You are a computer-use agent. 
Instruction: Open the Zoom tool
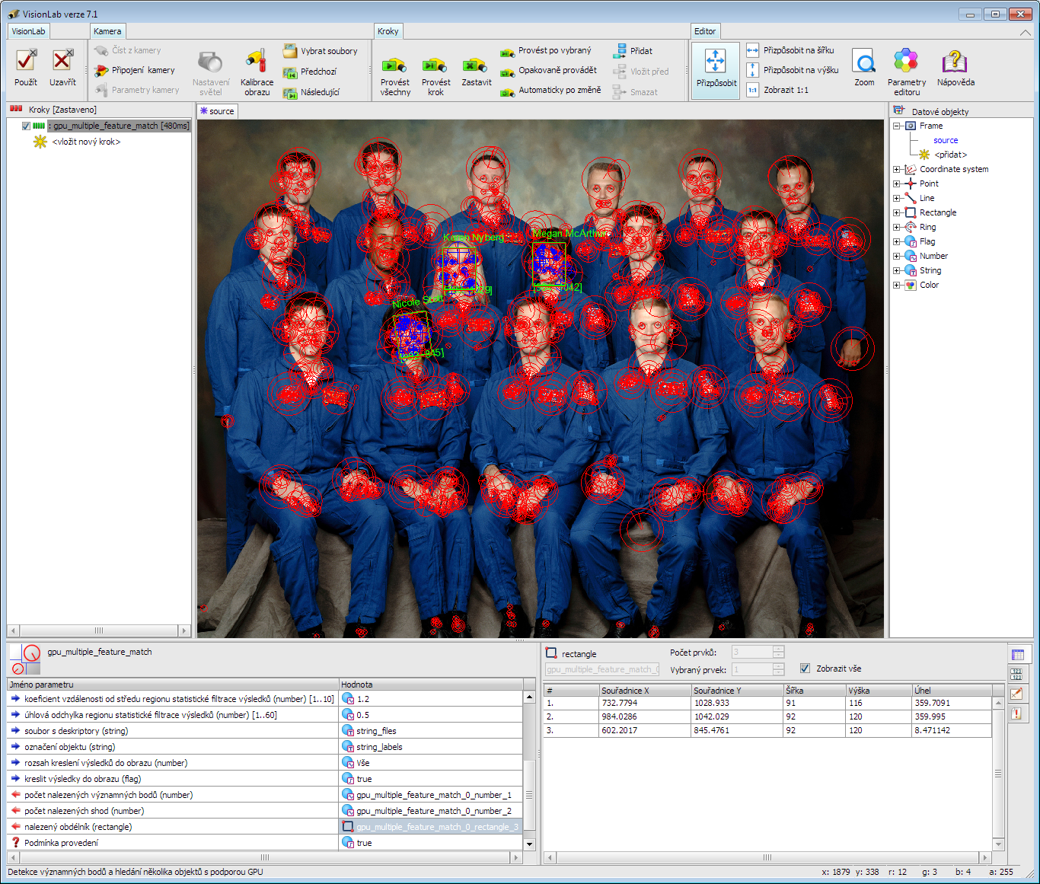coord(864,61)
